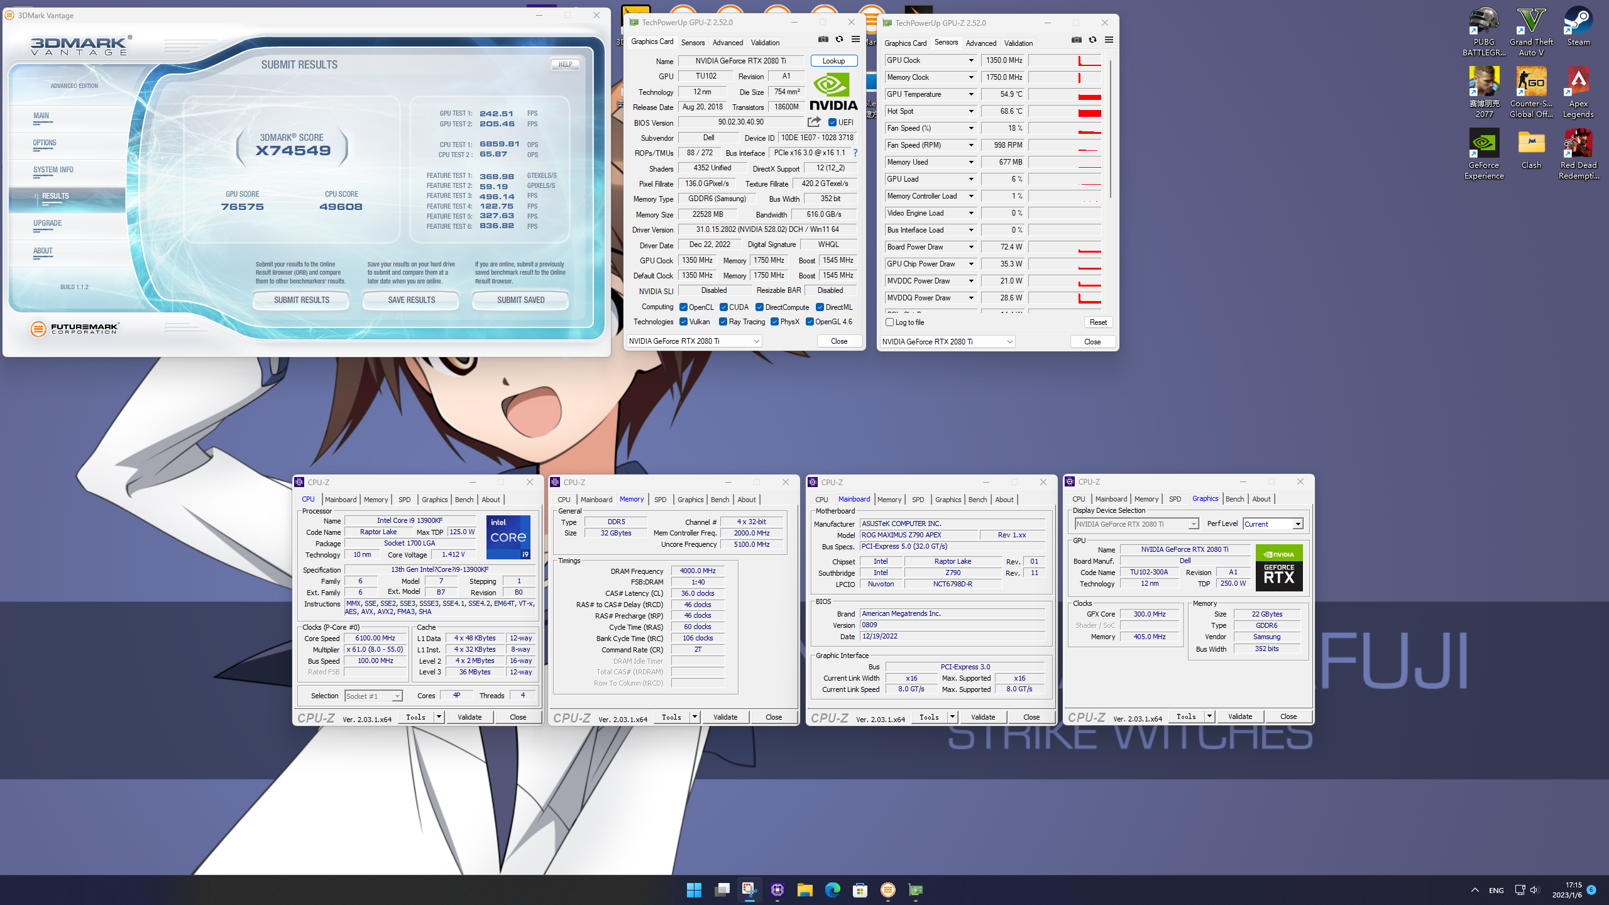Click BIOS export share icon in GPU-Z
This screenshot has width=1609, height=905.
814,122
